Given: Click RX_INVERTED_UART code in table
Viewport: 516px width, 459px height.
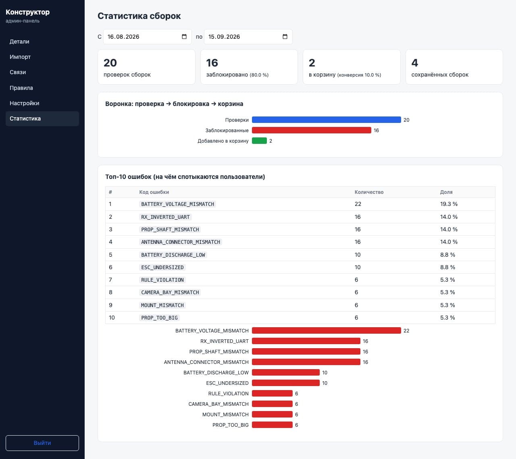Looking at the screenshot, I should pos(165,217).
